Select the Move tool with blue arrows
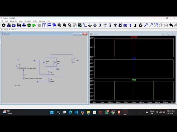Screen dimensions: 177x132 pyautogui.click(x=146, y=25)
